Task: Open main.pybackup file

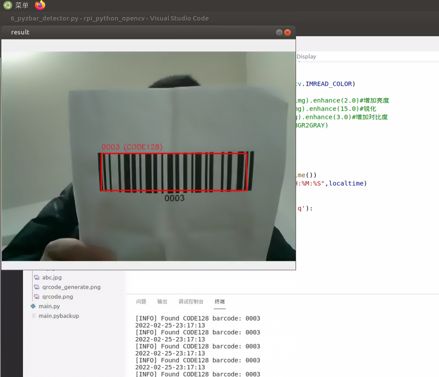Action: point(59,316)
